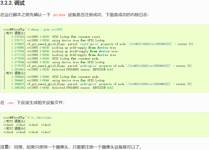Click log line with timestamp 1.276762
209x150 pixels.
(x=52, y=37)
